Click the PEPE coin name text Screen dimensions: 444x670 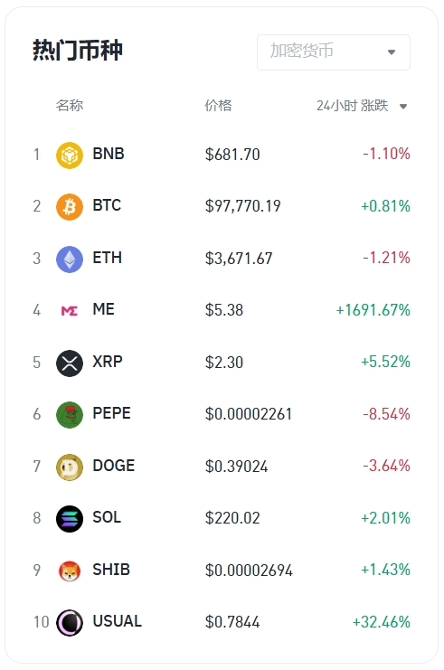point(111,413)
